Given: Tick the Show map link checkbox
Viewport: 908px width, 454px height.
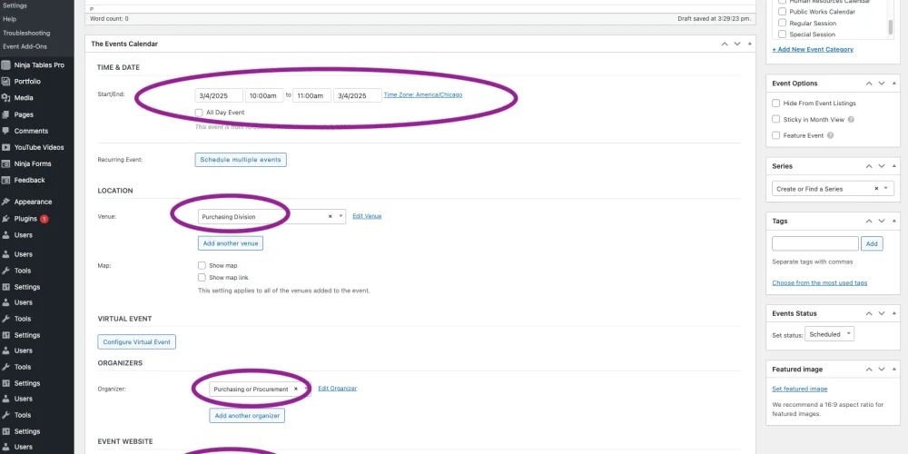Looking at the screenshot, I should pos(202,278).
